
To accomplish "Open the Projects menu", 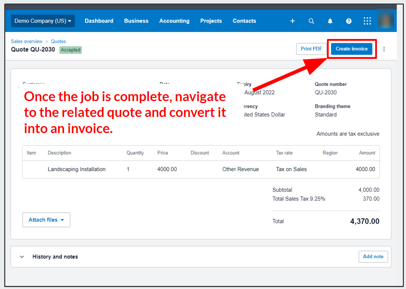I will click(211, 21).
